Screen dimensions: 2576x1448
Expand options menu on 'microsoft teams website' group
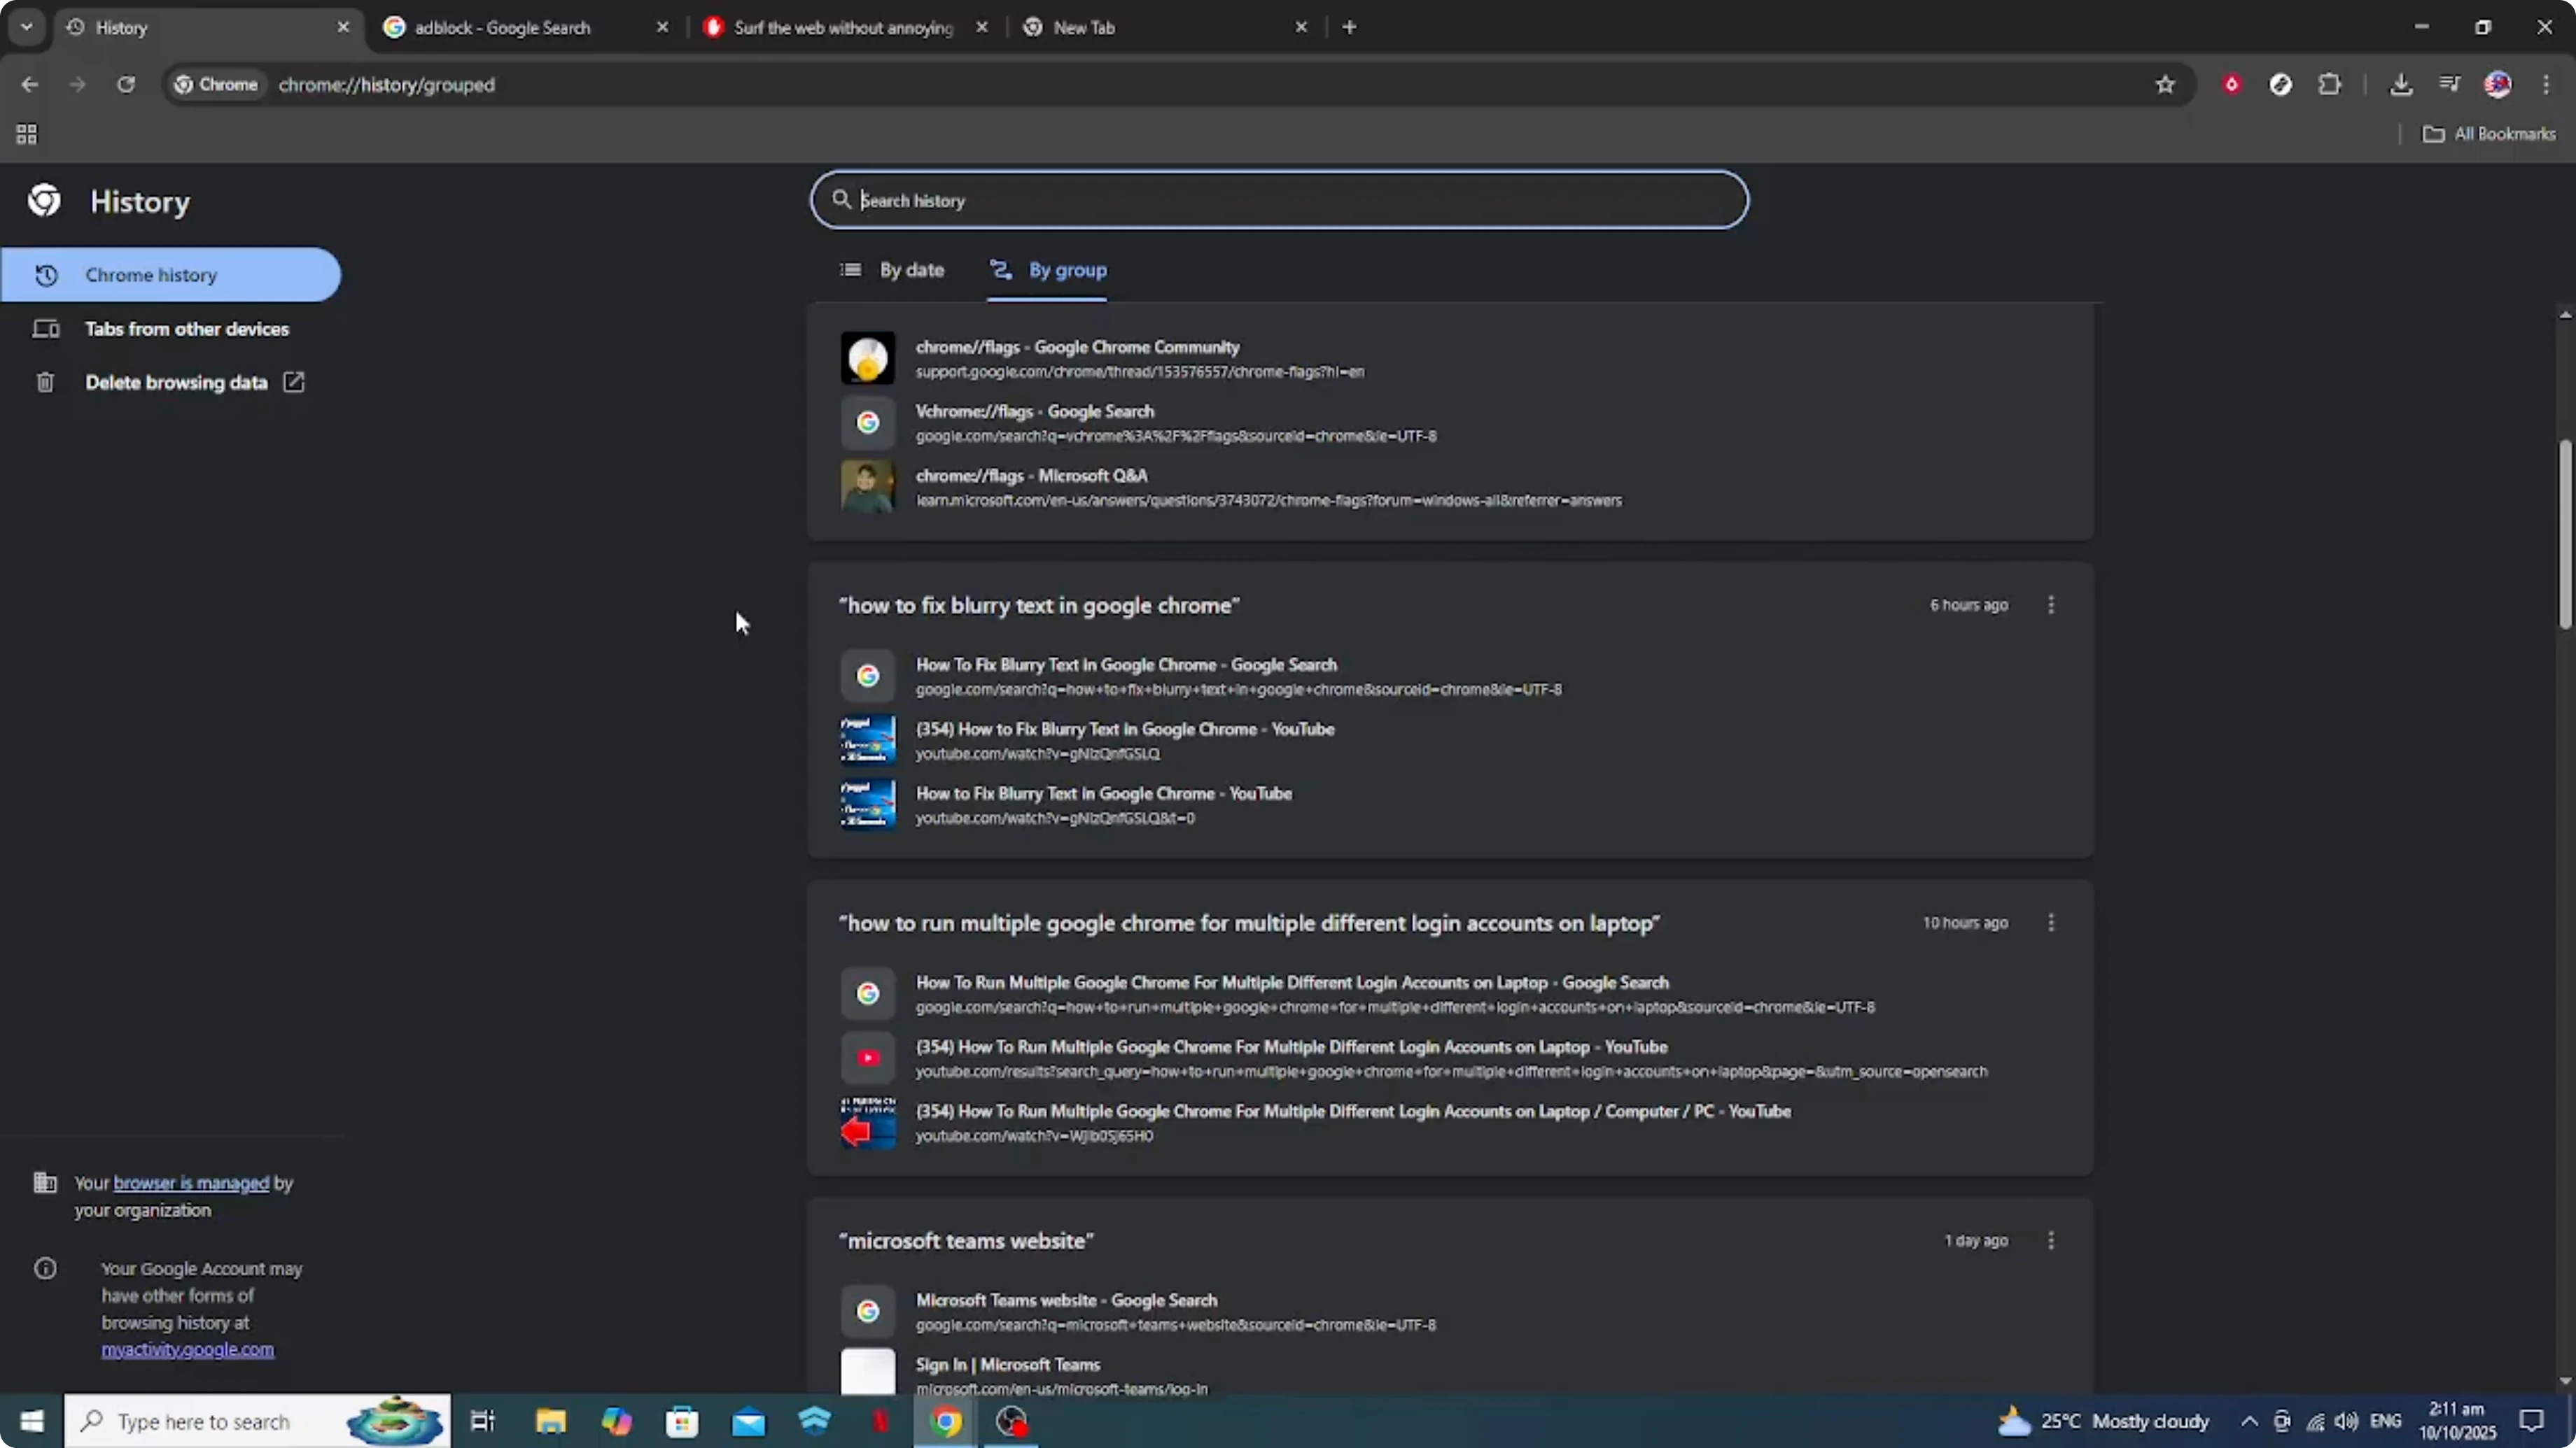point(2051,1241)
